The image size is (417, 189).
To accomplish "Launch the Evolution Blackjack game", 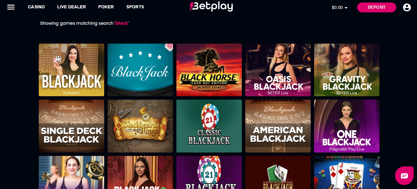I will [71, 70].
